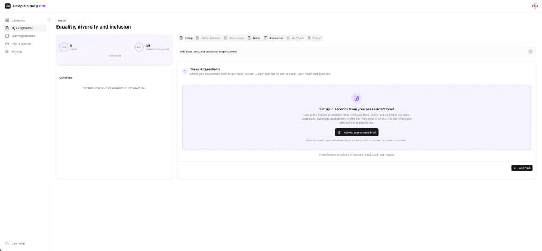Viewport: 542px width, 251px height.
Task: Click 'Add your tasks and questions to get started'
Action: tap(209, 52)
